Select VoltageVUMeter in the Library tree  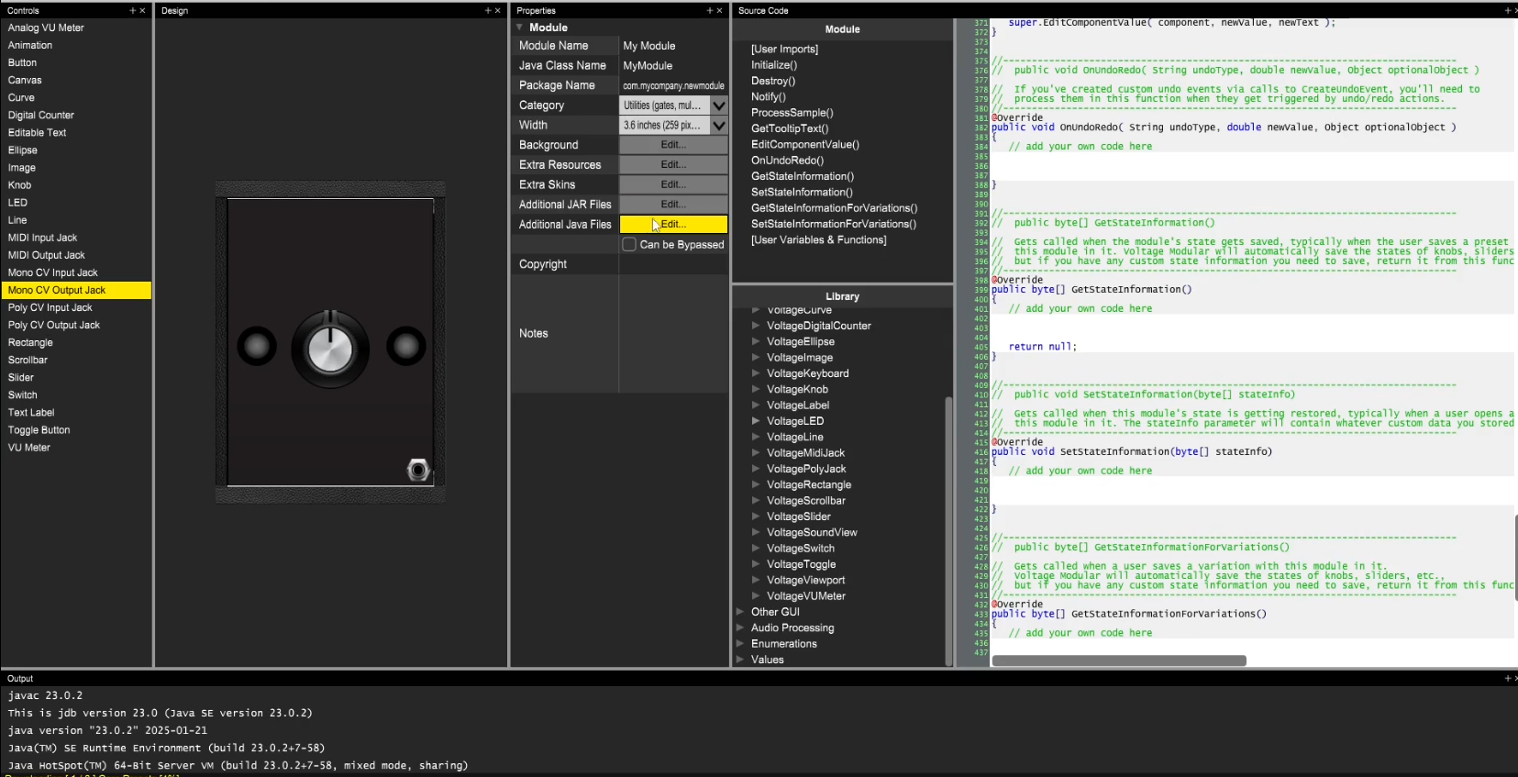click(x=806, y=596)
